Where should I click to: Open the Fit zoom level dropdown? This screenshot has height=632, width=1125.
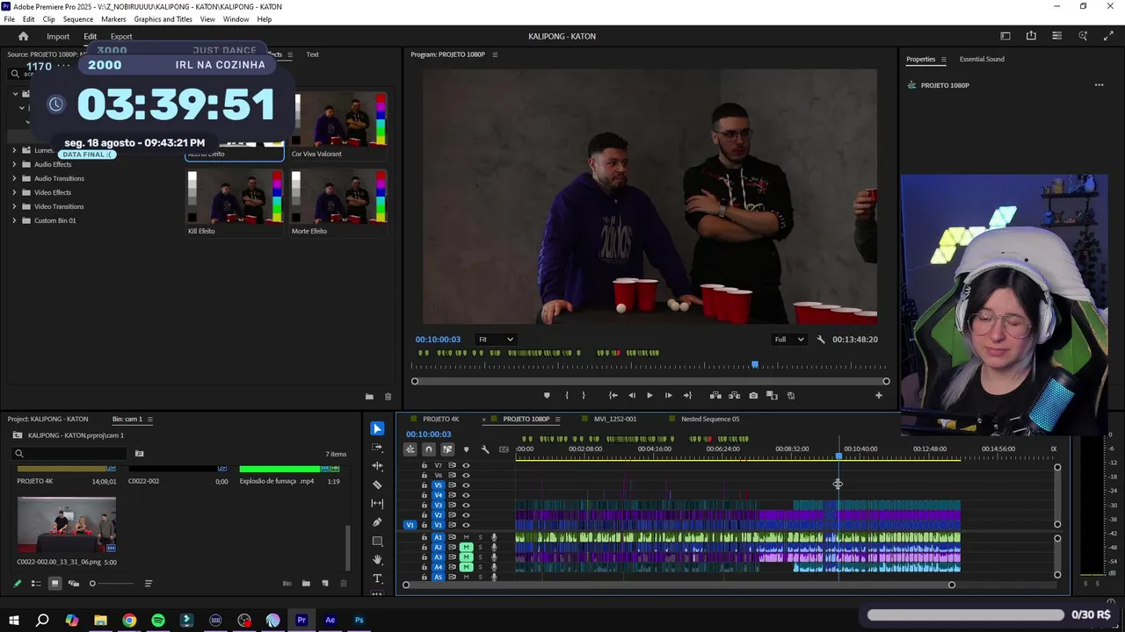pyautogui.click(x=496, y=340)
